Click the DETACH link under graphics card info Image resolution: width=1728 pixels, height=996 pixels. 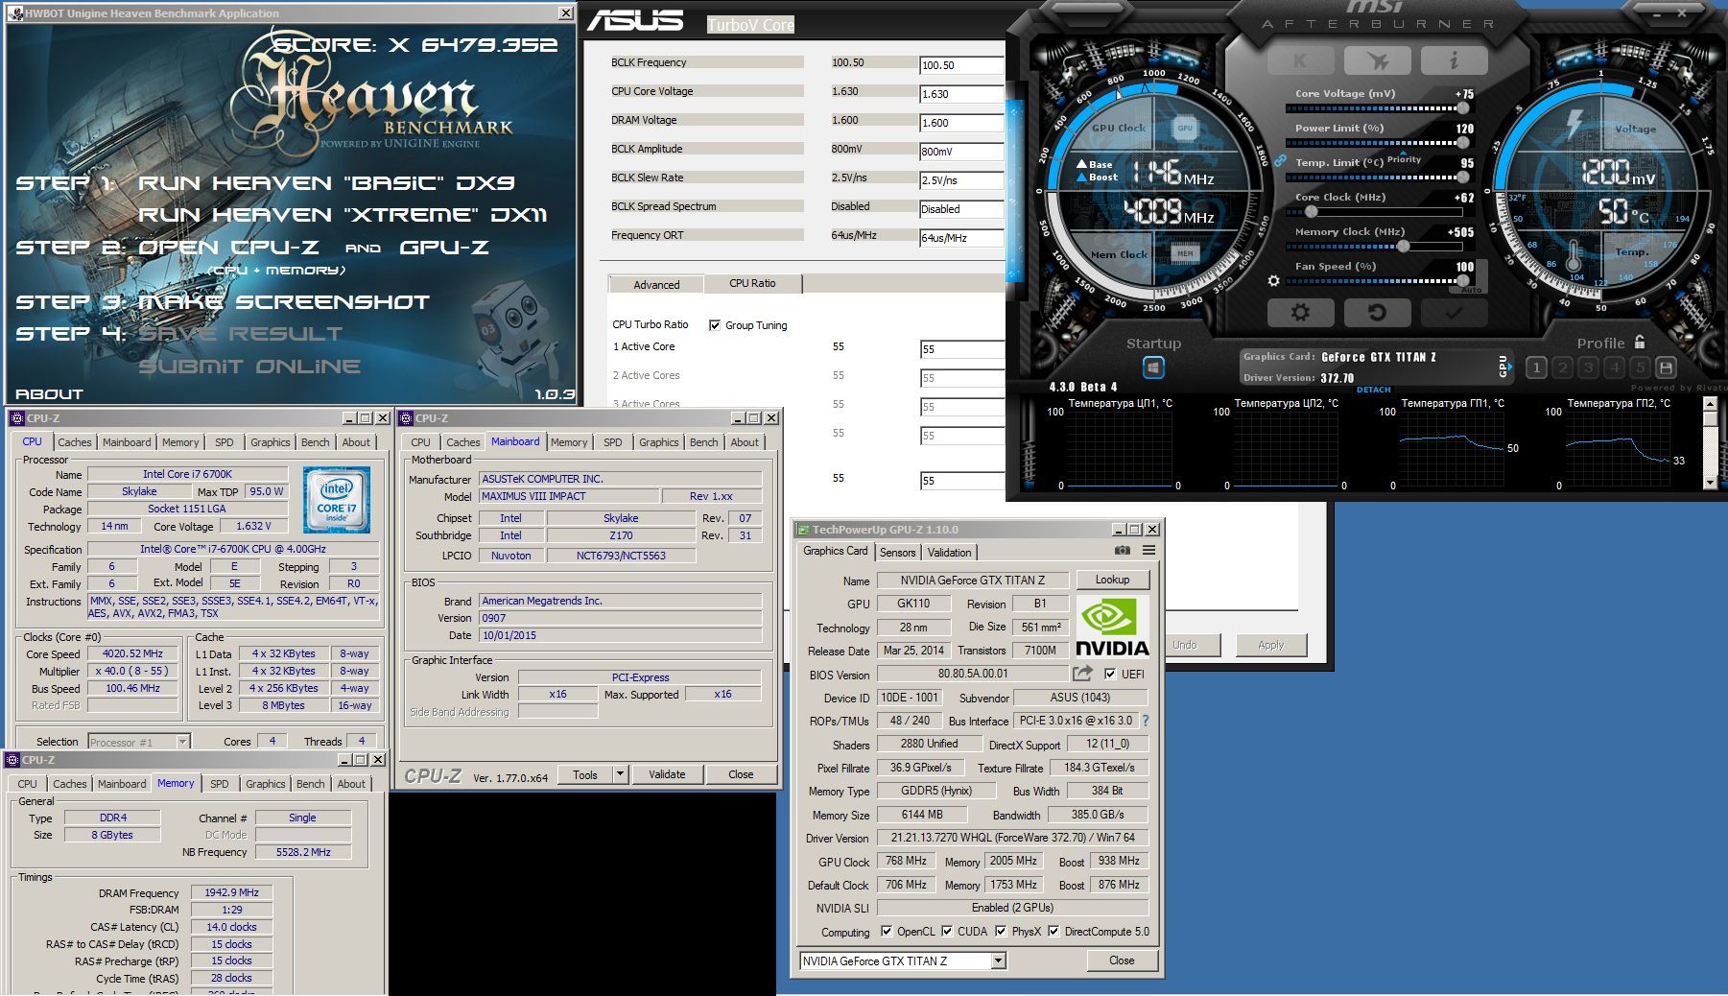click(x=1373, y=390)
